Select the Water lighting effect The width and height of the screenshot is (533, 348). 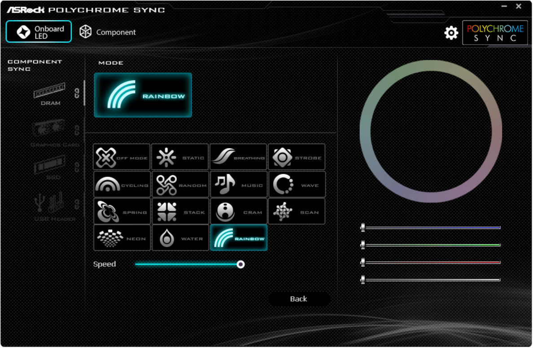[180, 238]
